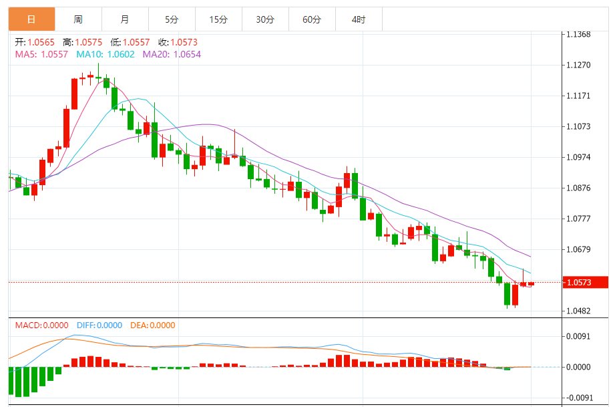Open the 5分 timeframe tab
The height and width of the screenshot is (407, 615).
pos(172,19)
